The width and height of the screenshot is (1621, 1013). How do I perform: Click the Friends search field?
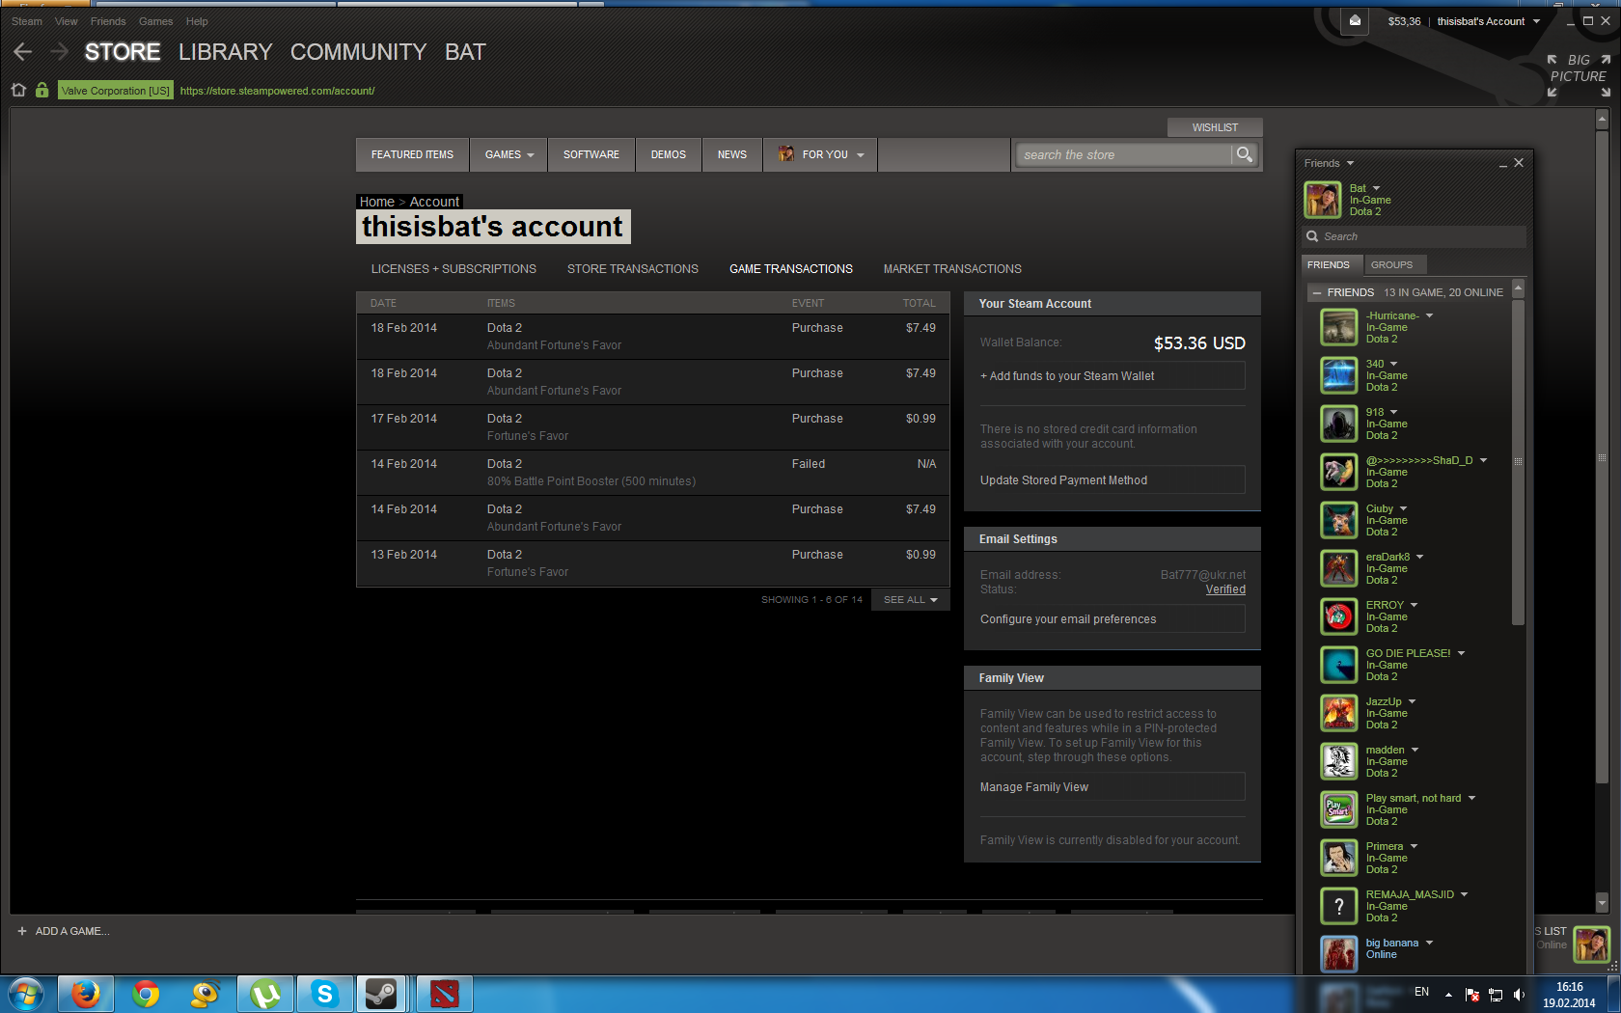(1415, 236)
